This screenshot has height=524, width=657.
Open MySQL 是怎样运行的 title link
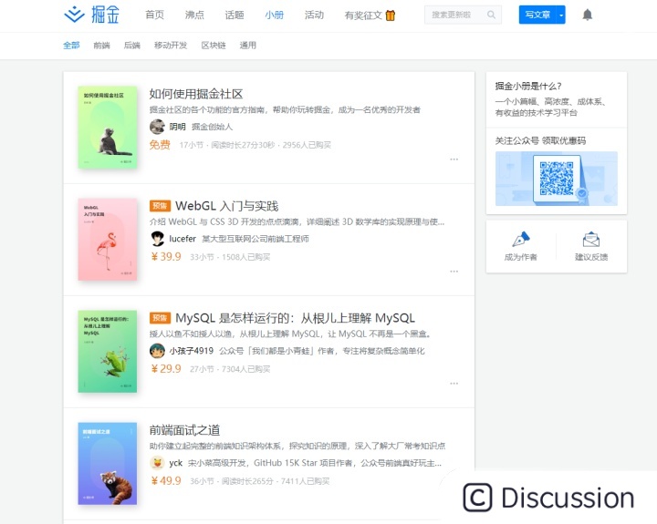pyautogui.click(x=295, y=318)
